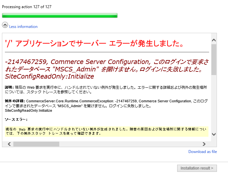Viewport: 228px width, 178px height.
Task: Click the yellow highlighted source error box
Action: (107, 131)
